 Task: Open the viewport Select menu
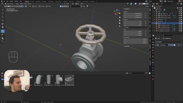[x=21, y=4]
